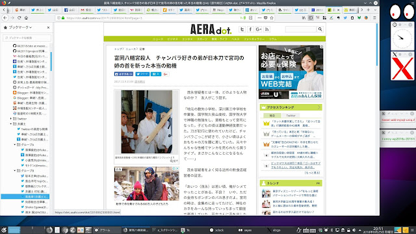The width and height of the screenshot is (416, 234).
Task: Open AERA dot RSS feed icon
Action: pos(267,29)
